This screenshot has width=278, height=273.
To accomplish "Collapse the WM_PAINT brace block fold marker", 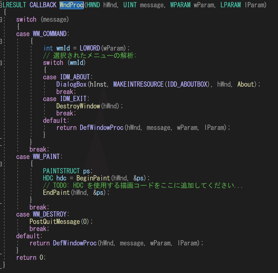I will tap(1, 164).
